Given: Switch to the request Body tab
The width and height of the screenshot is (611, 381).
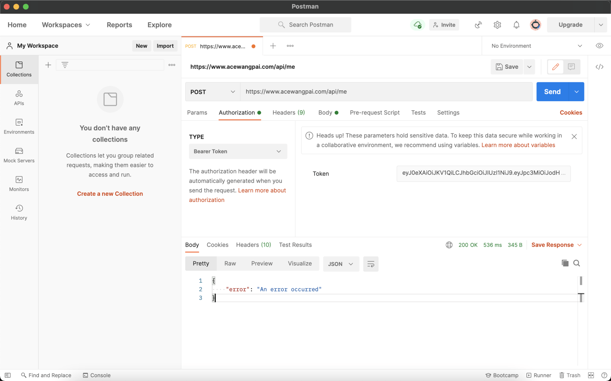Looking at the screenshot, I should point(328,113).
